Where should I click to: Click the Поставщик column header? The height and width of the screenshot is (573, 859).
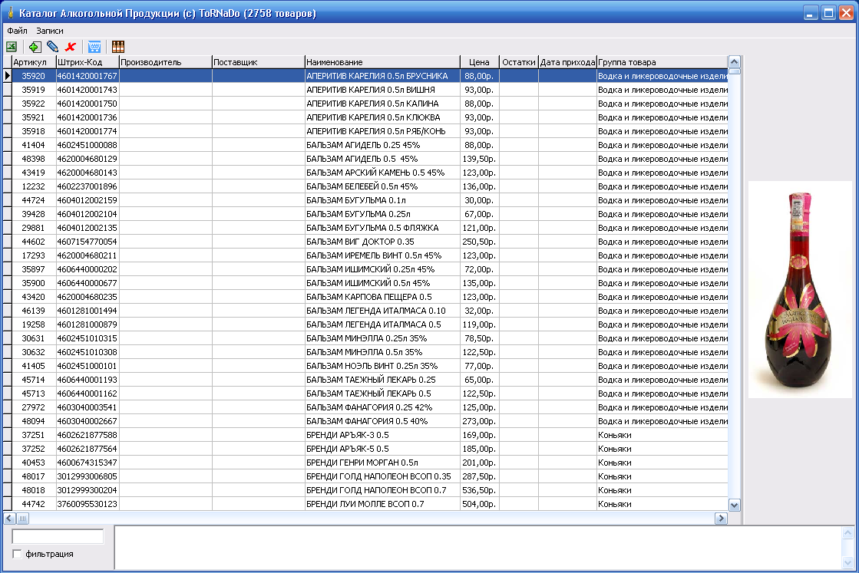[259, 62]
